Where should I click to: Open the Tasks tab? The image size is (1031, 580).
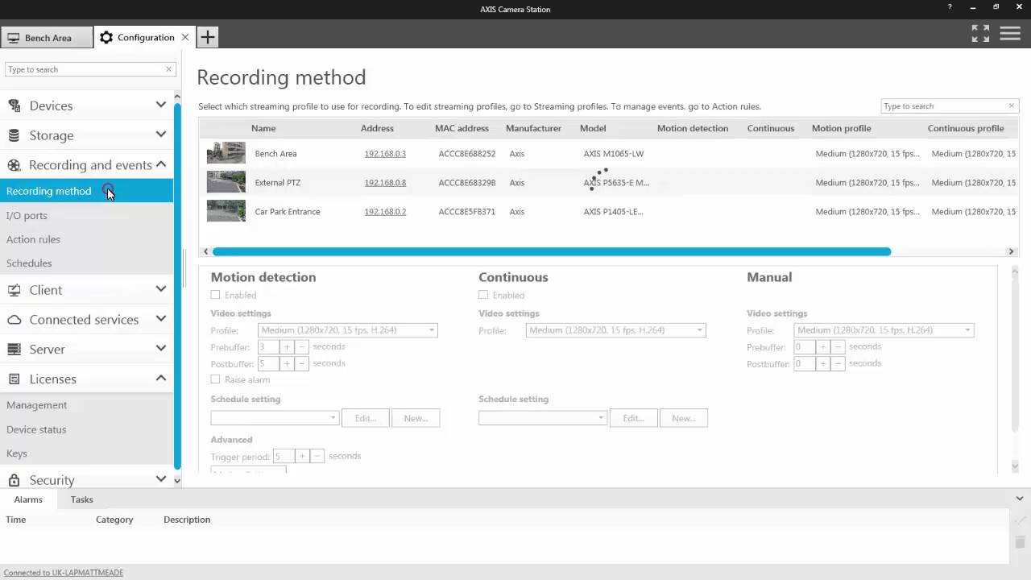click(x=81, y=499)
